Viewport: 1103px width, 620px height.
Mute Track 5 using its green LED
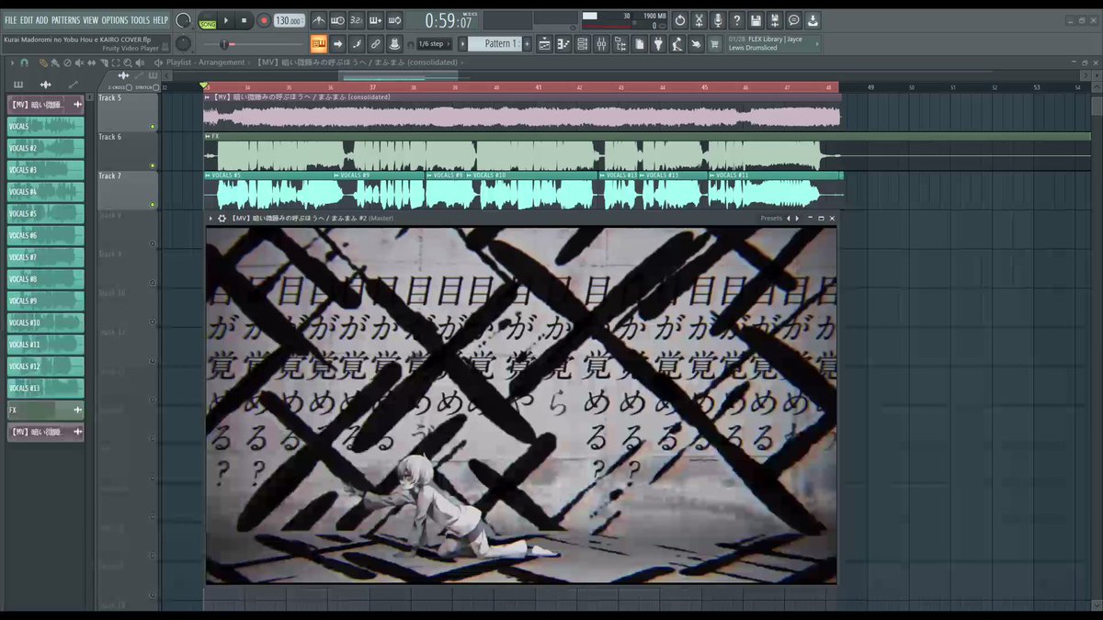153,127
